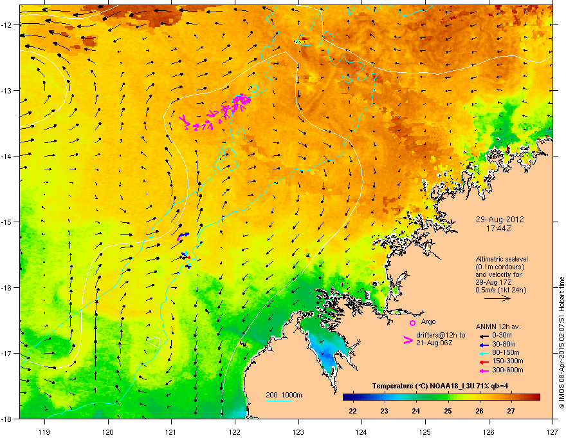
Task: Click longitude axis label 124
Action: (x=361, y=432)
